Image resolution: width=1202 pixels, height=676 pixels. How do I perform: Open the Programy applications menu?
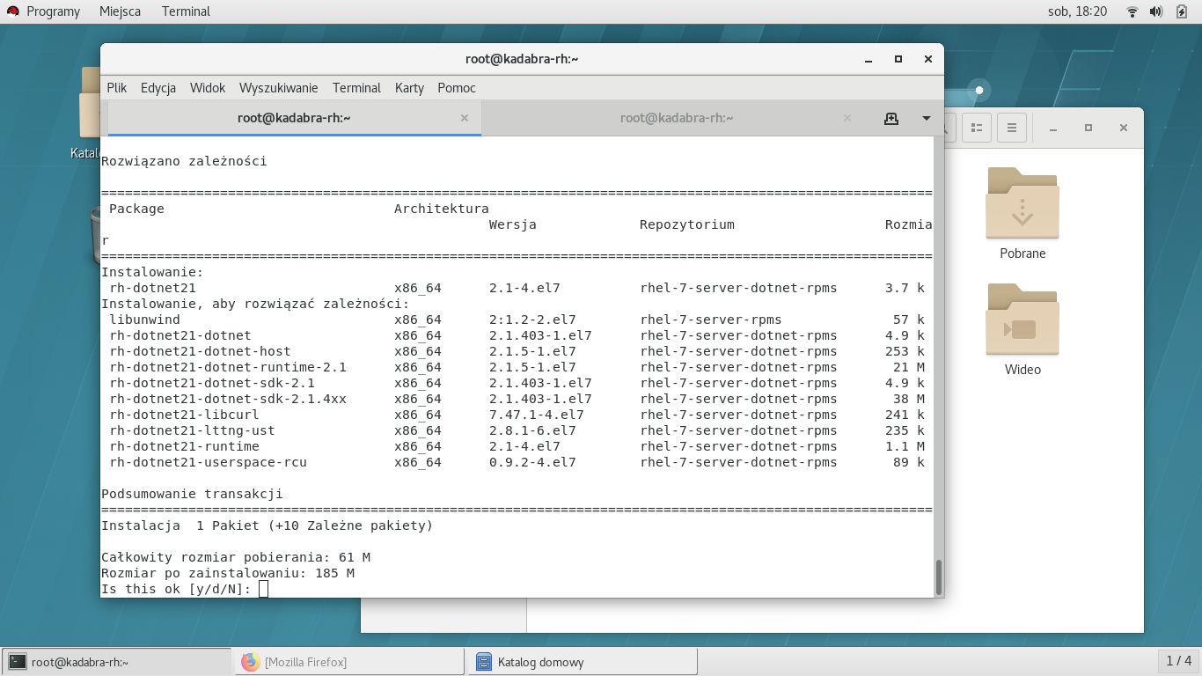tap(43, 11)
